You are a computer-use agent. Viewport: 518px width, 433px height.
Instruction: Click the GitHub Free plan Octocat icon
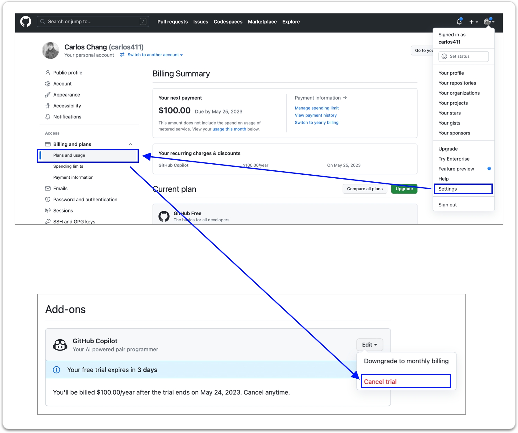(x=164, y=216)
